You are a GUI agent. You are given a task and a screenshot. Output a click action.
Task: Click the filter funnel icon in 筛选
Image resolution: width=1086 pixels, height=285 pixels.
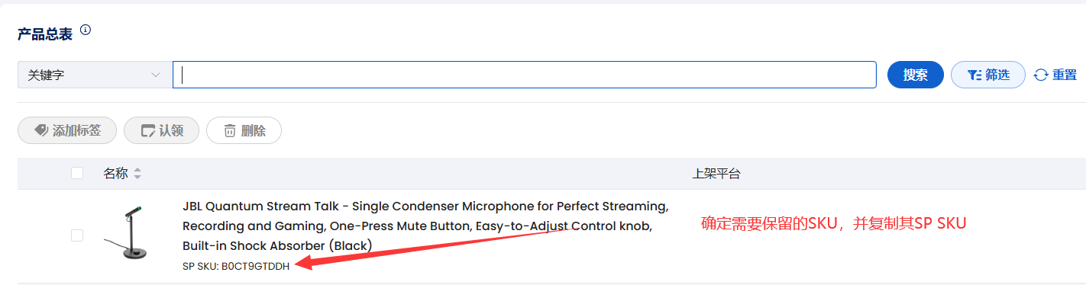click(x=974, y=75)
